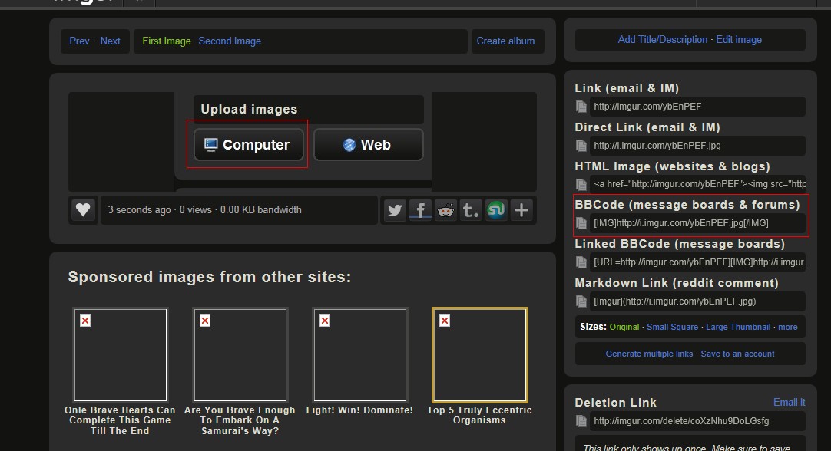
Task: Choose the Large Thumbnail size
Action: (x=737, y=327)
